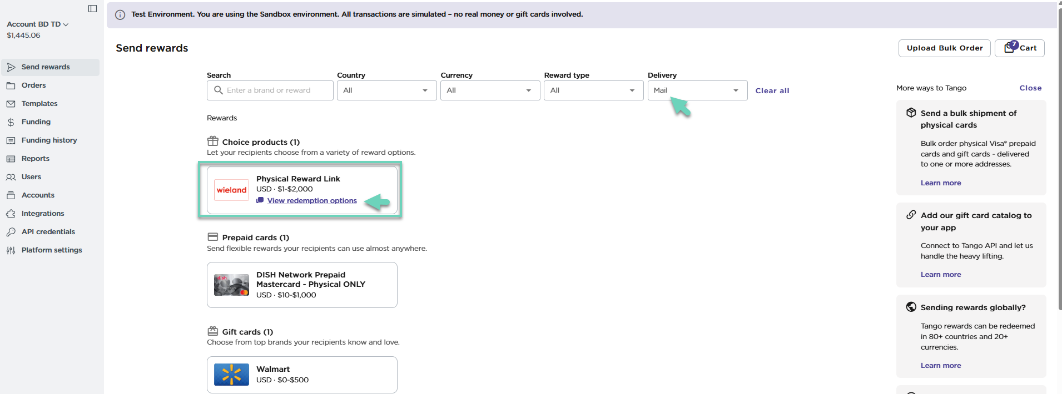Click the info icon in the sandbox banner
1062x394 pixels.
(120, 15)
